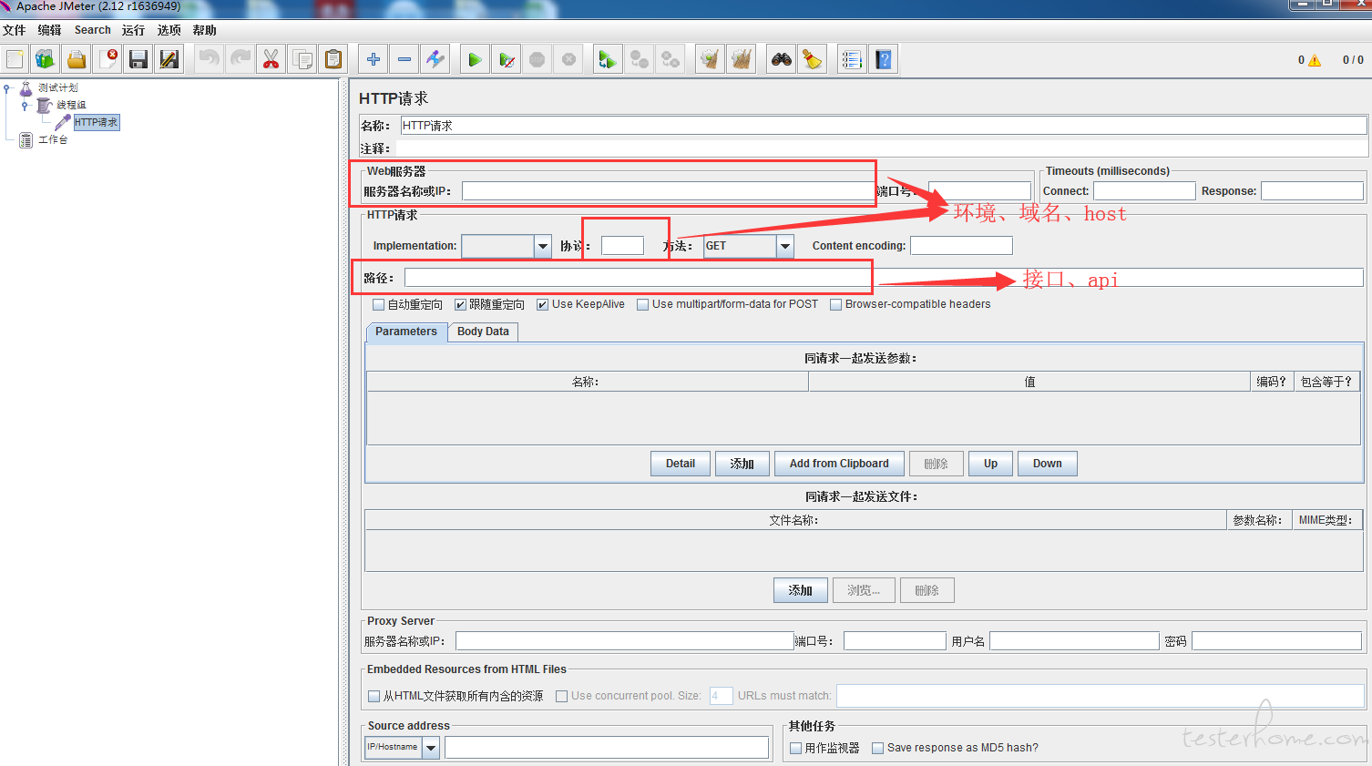This screenshot has height=766, width=1372.
Task: Open the 帮助 menu
Action: [204, 30]
